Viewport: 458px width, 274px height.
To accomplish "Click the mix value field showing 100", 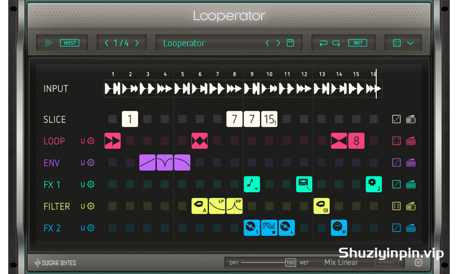I will click(290, 262).
